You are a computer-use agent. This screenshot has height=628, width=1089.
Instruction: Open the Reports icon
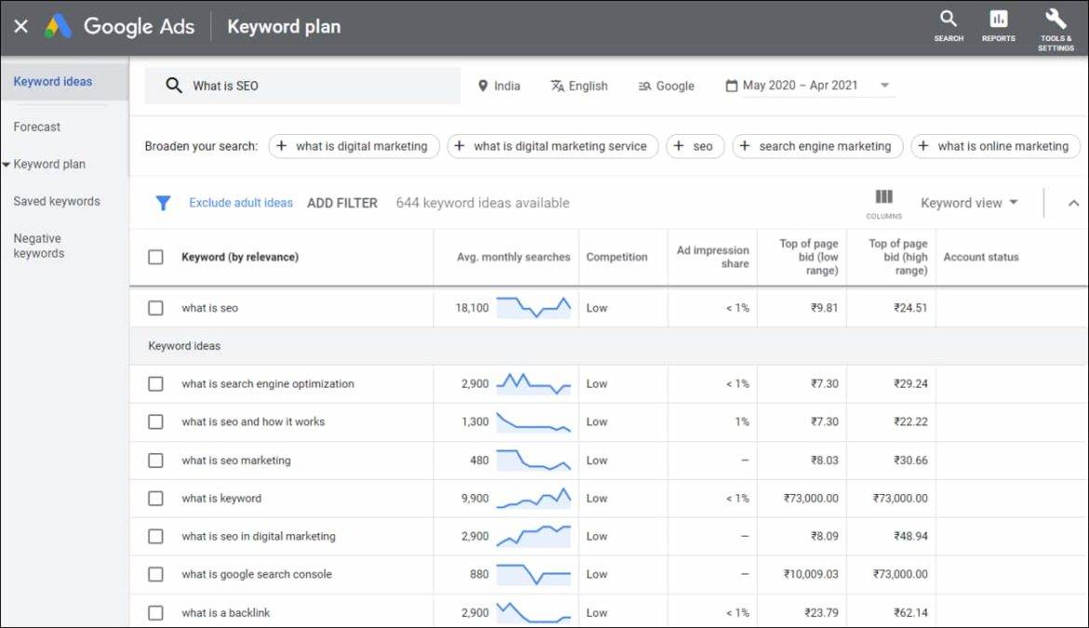pos(998,20)
